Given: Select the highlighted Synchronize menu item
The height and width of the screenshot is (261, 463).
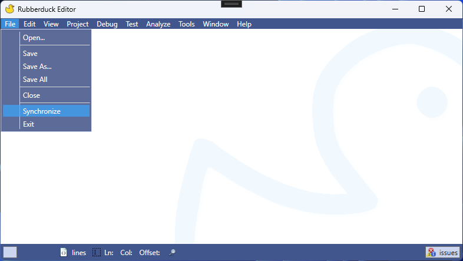Looking at the screenshot, I should pyautogui.click(x=41, y=111).
